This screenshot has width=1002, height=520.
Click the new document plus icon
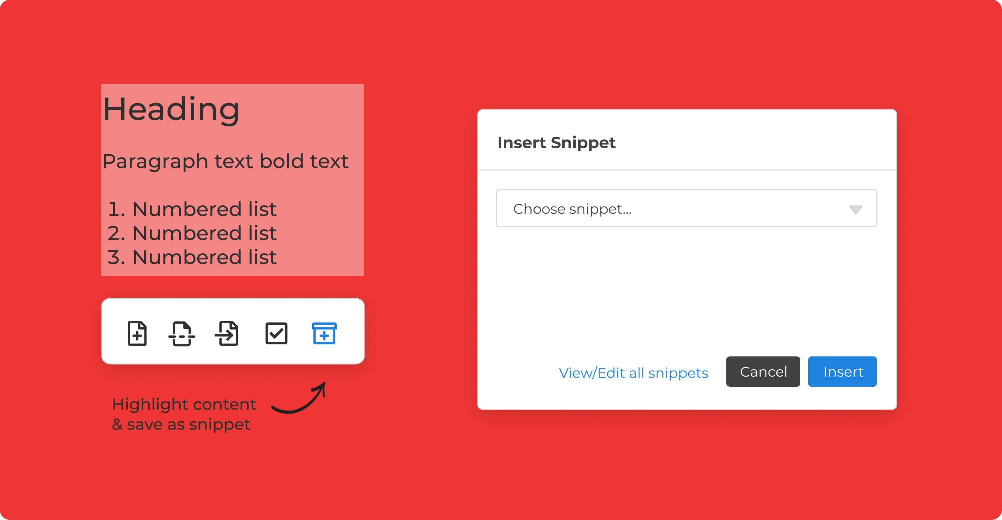point(137,333)
